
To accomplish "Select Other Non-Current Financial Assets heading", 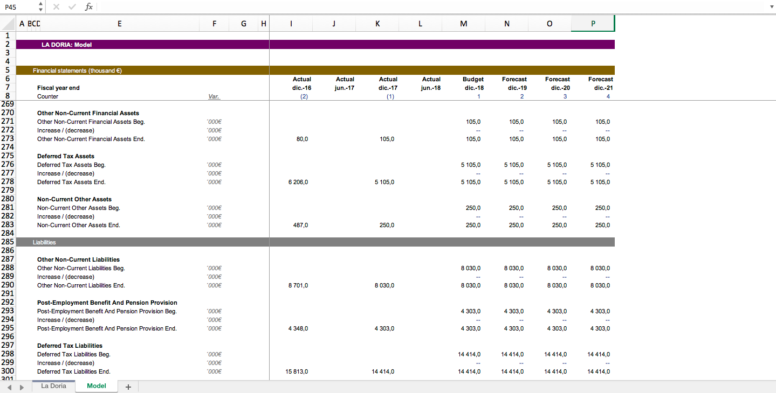I will click(88, 113).
